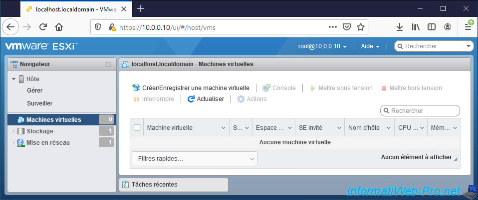Minimize the Navigateur panel using its icon
The width and height of the screenshot is (478, 200).
pos(108,65)
